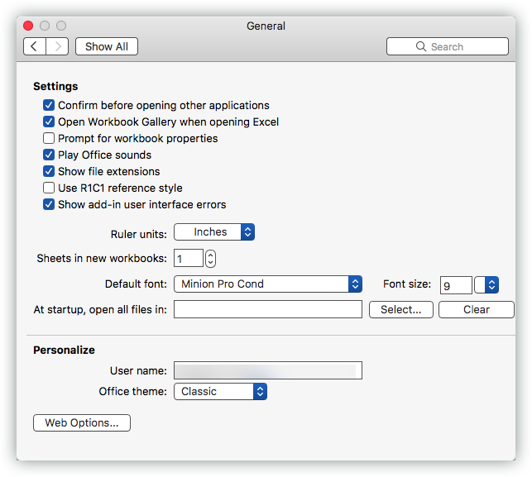Open Web Options...
Viewport: 532px width, 477px height.
(82, 422)
